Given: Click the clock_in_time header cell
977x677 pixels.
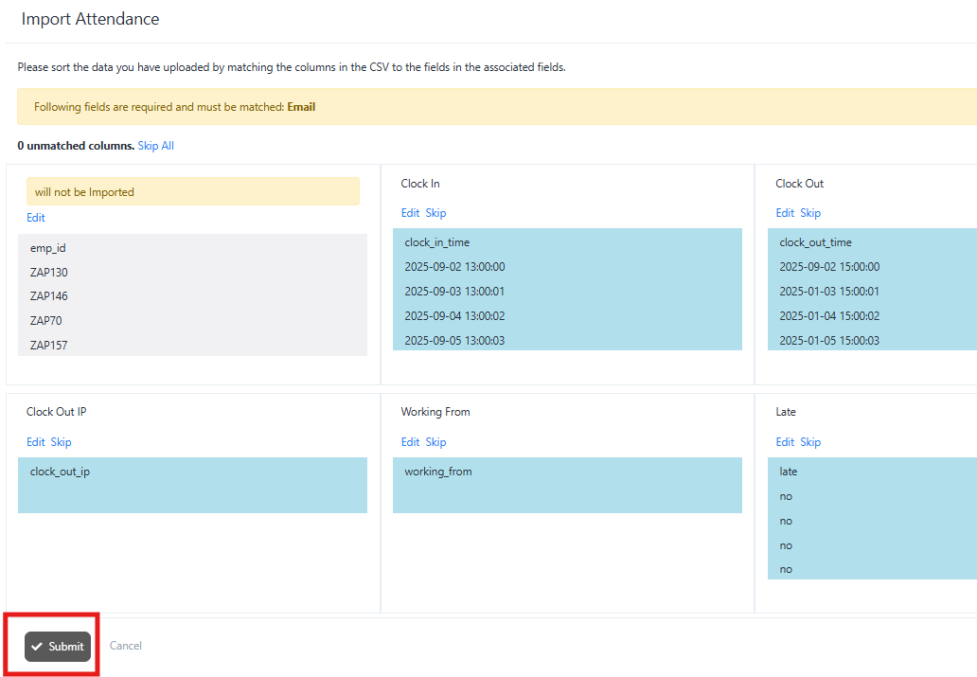Looking at the screenshot, I should pyautogui.click(x=437, y=242).
